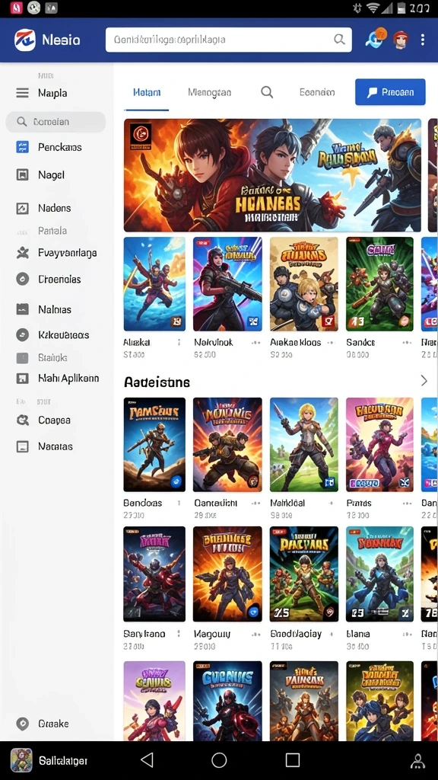The height and width of the screenshot is (780, 438).
Task: Open the Snod Vaoiay game cover thumbnail
Action: tap(304, 574)
